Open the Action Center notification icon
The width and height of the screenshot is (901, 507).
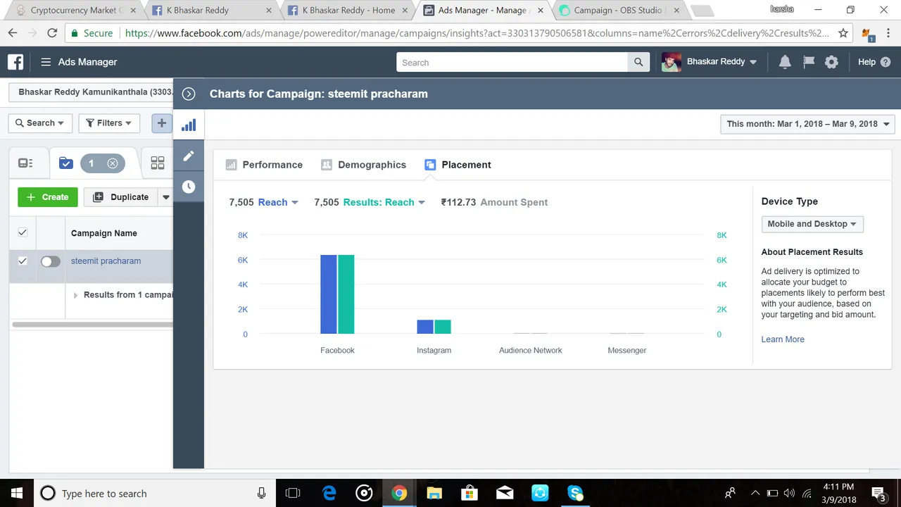pyautogui.click(x=878, y=493)
